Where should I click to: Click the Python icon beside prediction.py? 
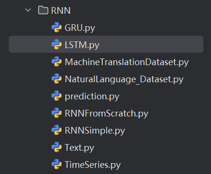tap(57, 96)
